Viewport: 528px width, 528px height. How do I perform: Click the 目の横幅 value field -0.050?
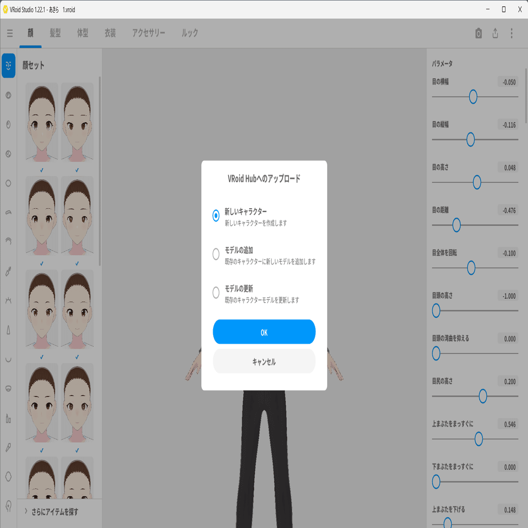click(x=508, y=82)
